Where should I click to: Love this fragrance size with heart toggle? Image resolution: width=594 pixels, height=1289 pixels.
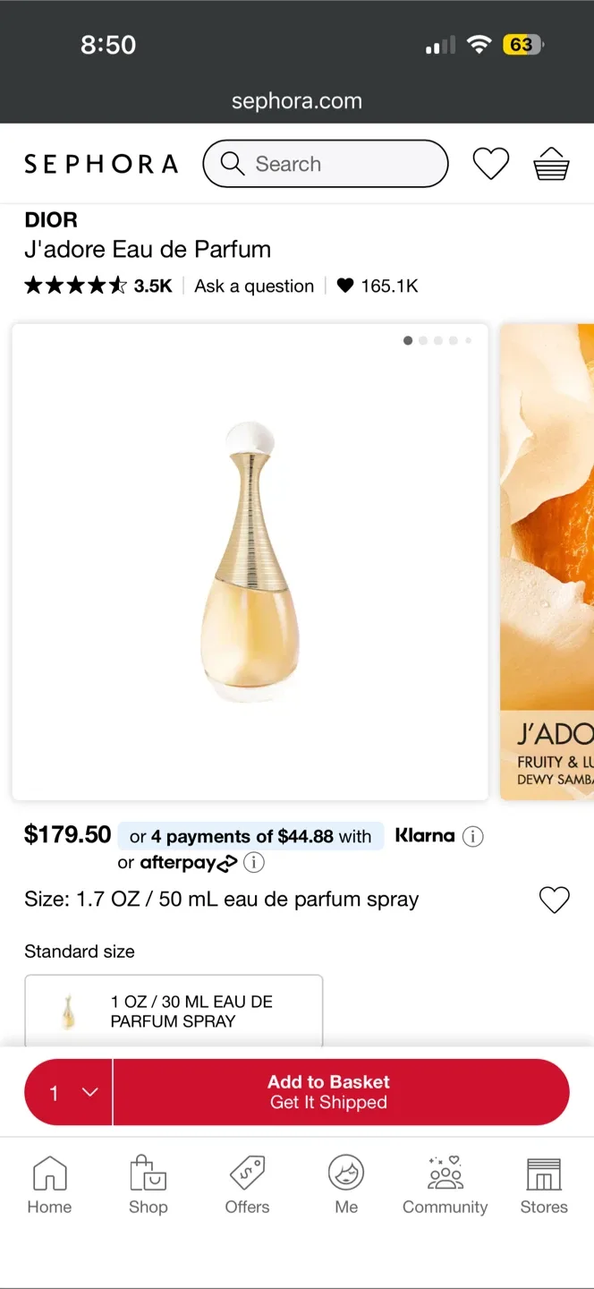tap(555, 900)
